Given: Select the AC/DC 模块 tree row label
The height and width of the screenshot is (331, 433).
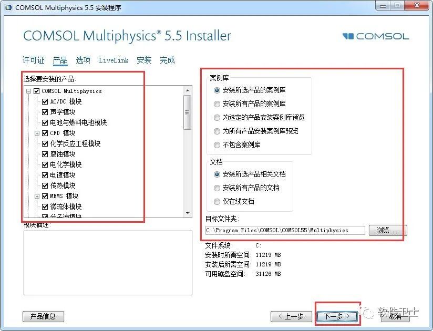Looking at the screenshot, I should click(66, 101).
